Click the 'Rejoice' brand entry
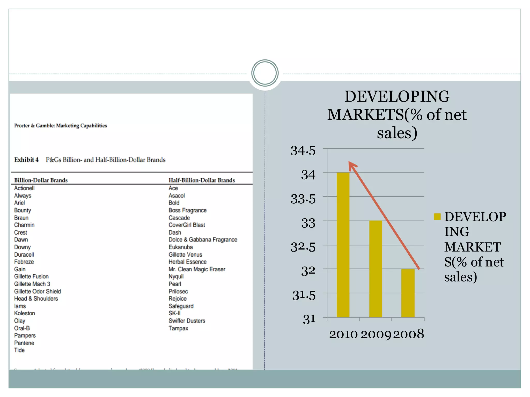Viewport: 530px width, 397px height. [178, 299]
